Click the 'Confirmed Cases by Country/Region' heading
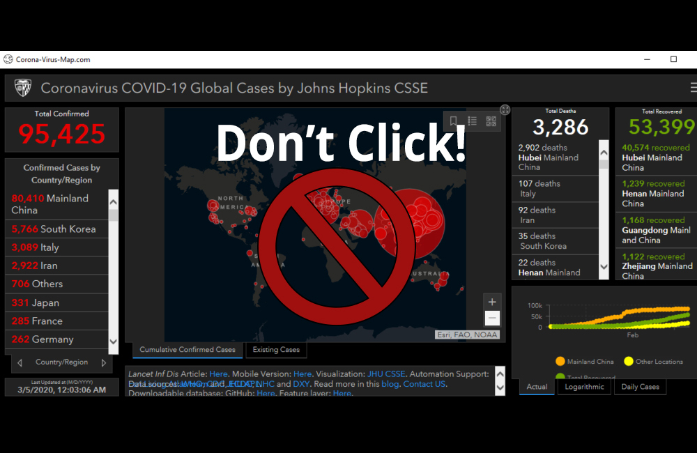697x453 pixels. point(62,174)
